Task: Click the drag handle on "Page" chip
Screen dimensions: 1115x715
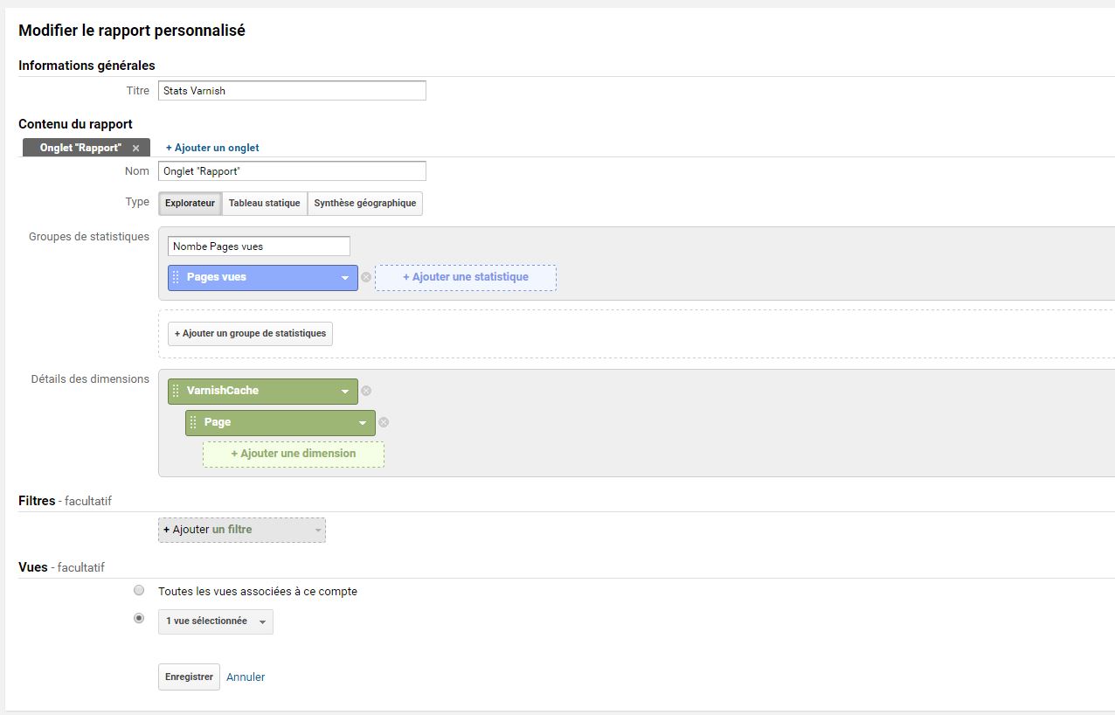Action: (x=193, y=422)
